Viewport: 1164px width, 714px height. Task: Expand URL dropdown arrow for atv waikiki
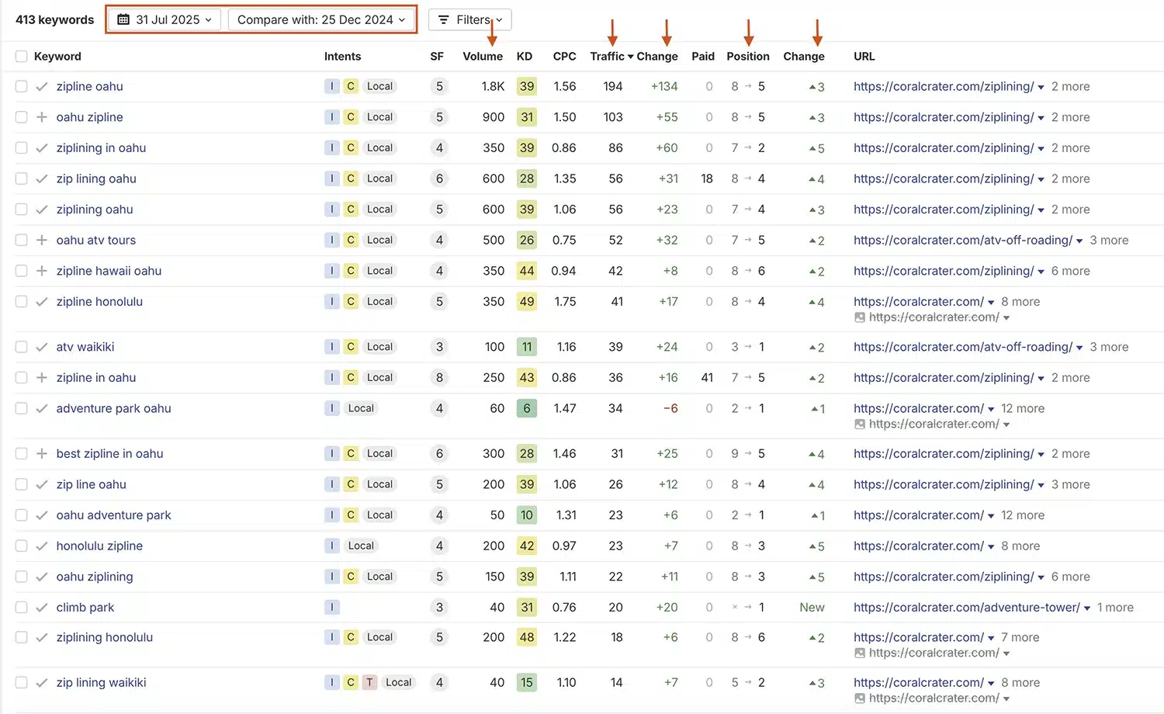coord(1079,348)
